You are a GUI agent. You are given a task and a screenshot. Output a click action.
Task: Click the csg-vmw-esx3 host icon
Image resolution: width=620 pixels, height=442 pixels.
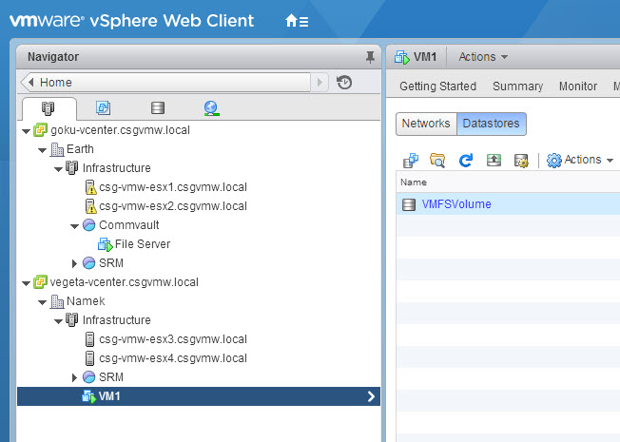89,339
